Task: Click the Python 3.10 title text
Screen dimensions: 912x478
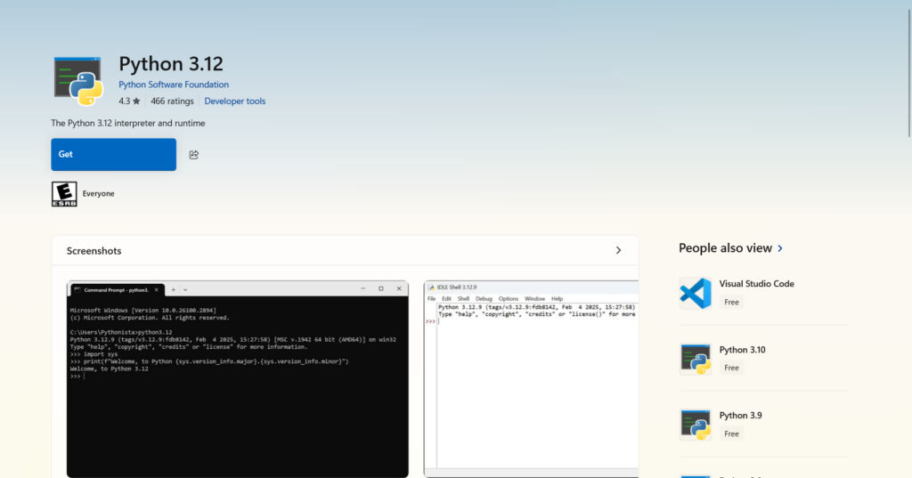Action: click(742, 350)
